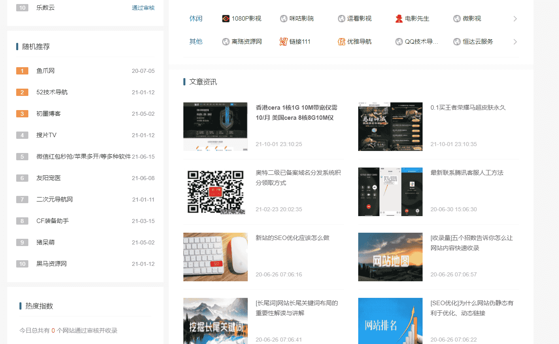This screenshot has width=559, height=344.
Task: Open 黑马资源网 in random recommendations
Action: tap(51, 264)
